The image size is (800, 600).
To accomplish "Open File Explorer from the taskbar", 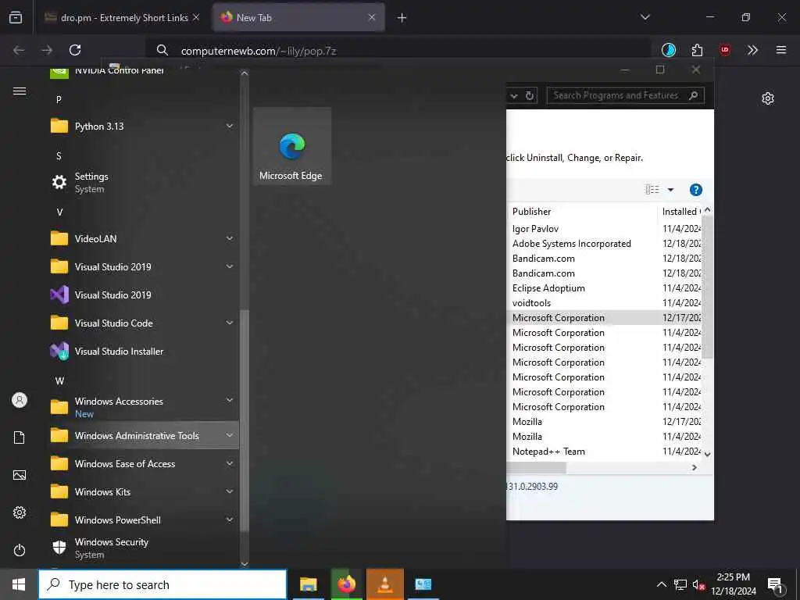I will coord(308,584).
